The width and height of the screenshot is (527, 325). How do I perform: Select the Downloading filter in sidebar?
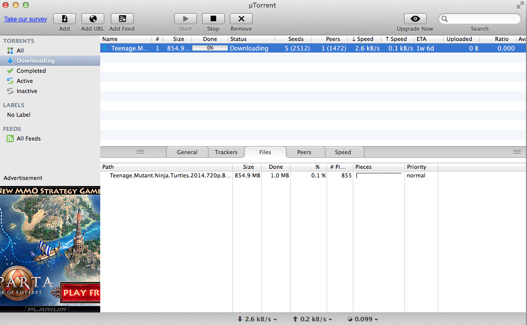point(50,61)
